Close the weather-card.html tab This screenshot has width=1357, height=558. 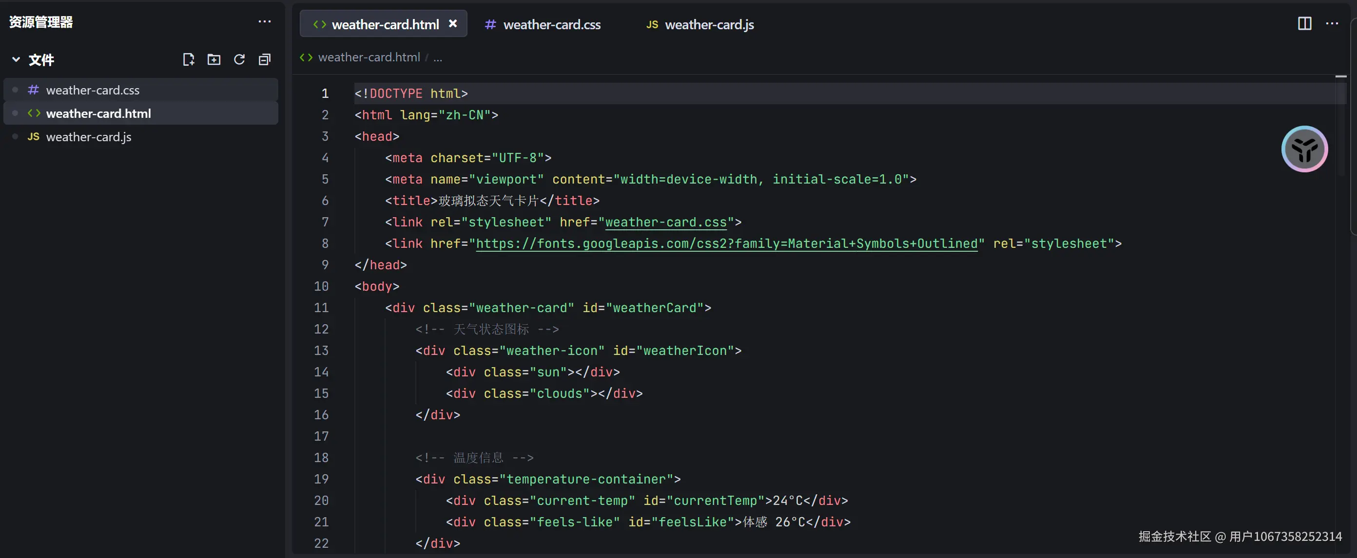click(452, 24)
